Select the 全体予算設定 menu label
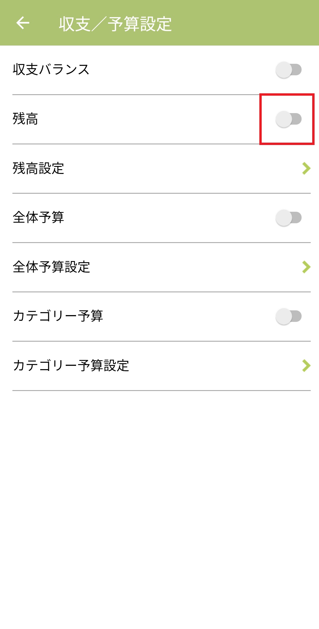 click(51, 267)
